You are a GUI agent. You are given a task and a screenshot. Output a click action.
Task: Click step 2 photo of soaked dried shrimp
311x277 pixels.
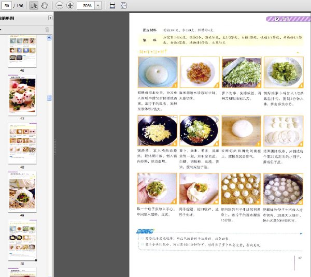click(x=200, y=72)
